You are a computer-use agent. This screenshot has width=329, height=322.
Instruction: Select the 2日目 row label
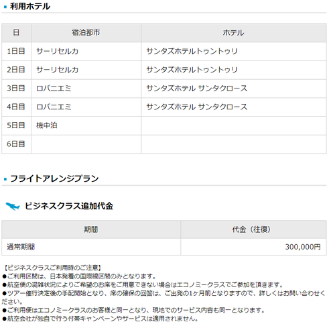tap(16, 70)
